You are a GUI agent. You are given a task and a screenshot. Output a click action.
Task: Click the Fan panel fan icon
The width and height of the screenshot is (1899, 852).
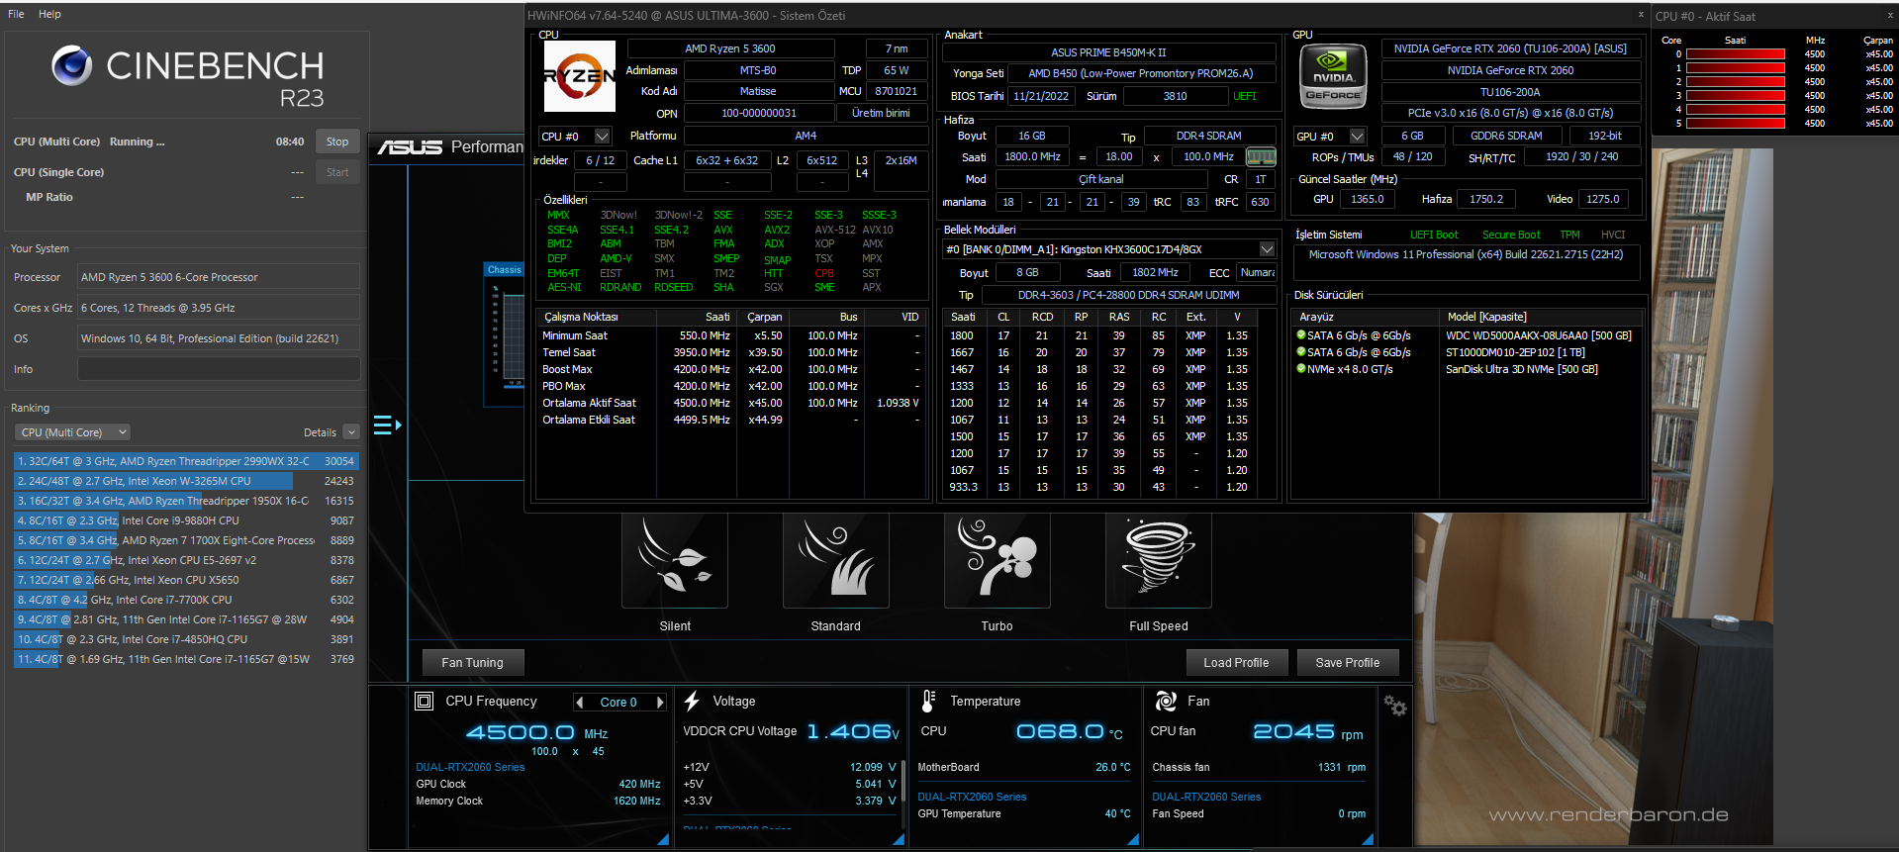coord(1166,701)
